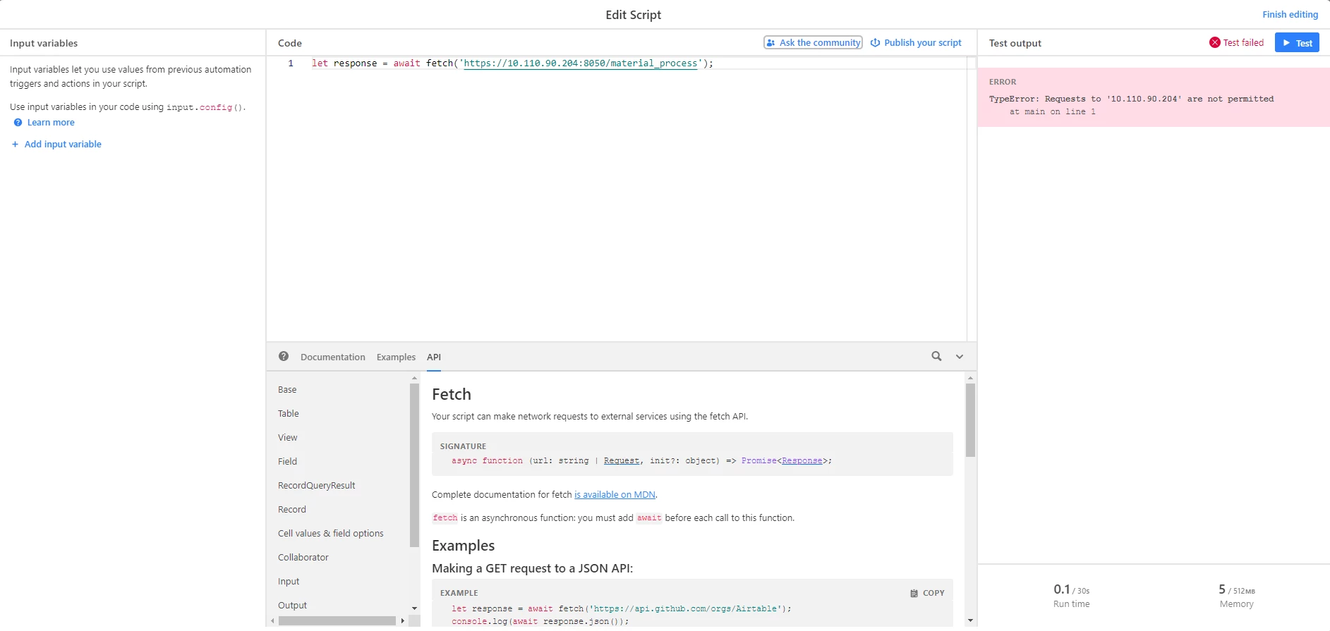Click Finish editing link
The height and width of the screenshot is (631, 1330).
tap(1290, 14)
